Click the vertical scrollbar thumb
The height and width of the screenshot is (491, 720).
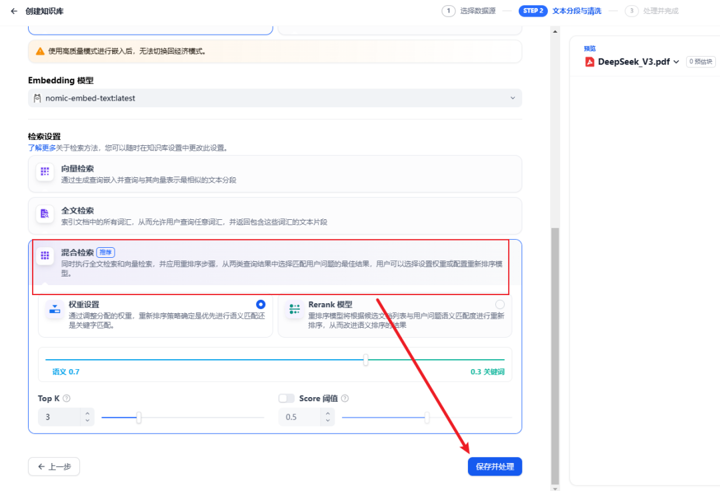(555, 356)
